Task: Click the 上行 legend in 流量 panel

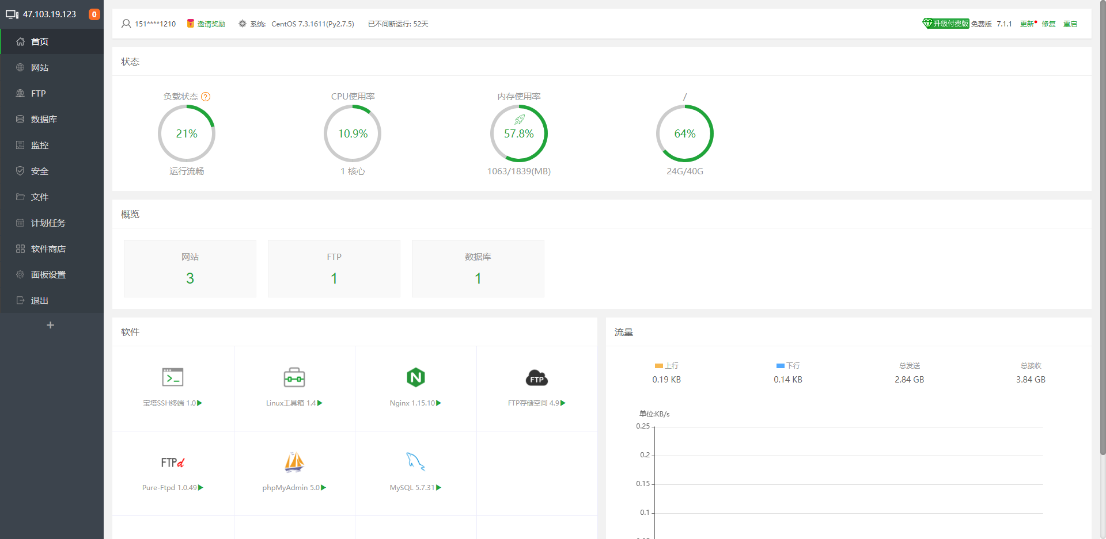Action: (666, 366)
